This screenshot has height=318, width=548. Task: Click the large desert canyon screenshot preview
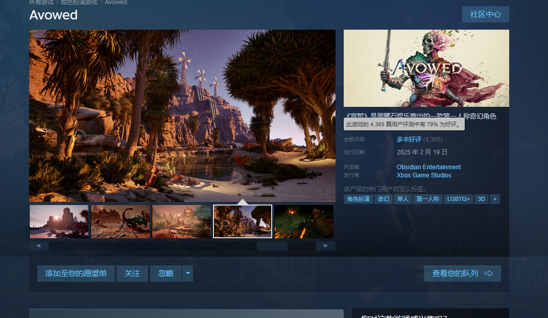[x=182, y=115]
